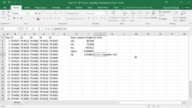
Task: Select cell I6 with value 1.916821
Action: [x=88, y=55]
